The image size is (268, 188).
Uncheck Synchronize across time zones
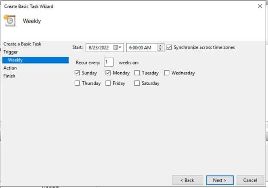(x=169, y=47)
